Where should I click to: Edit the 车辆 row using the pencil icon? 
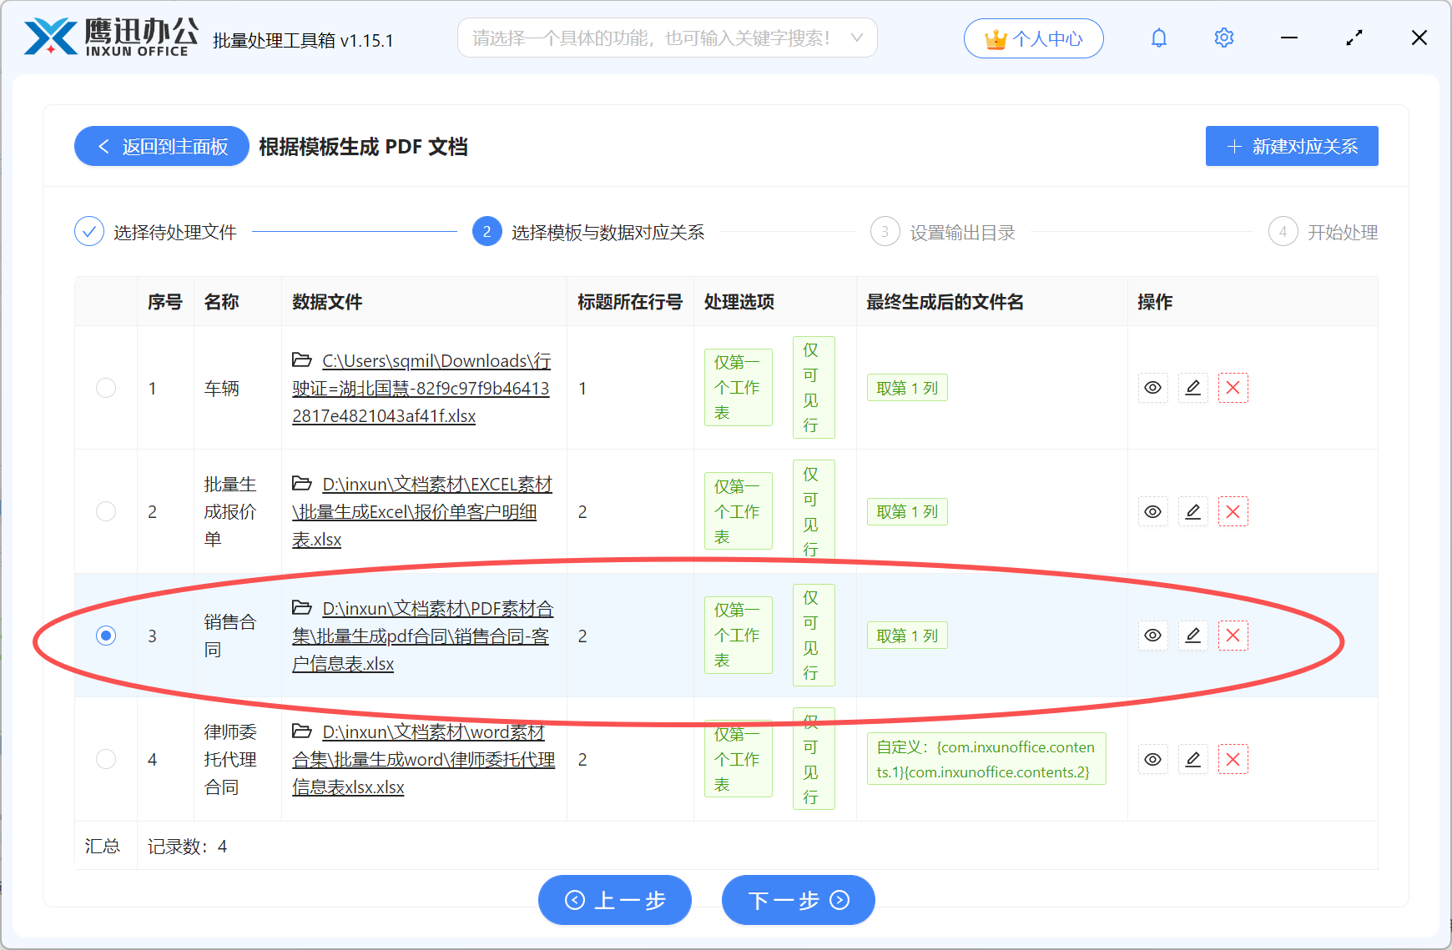(x=1192, y=388)
